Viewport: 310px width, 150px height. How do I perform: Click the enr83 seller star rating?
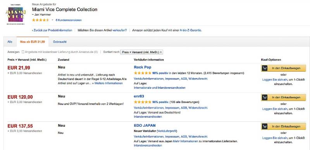tap(143, 102)
